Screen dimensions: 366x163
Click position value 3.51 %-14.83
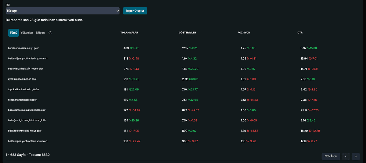tap(249, 100)
